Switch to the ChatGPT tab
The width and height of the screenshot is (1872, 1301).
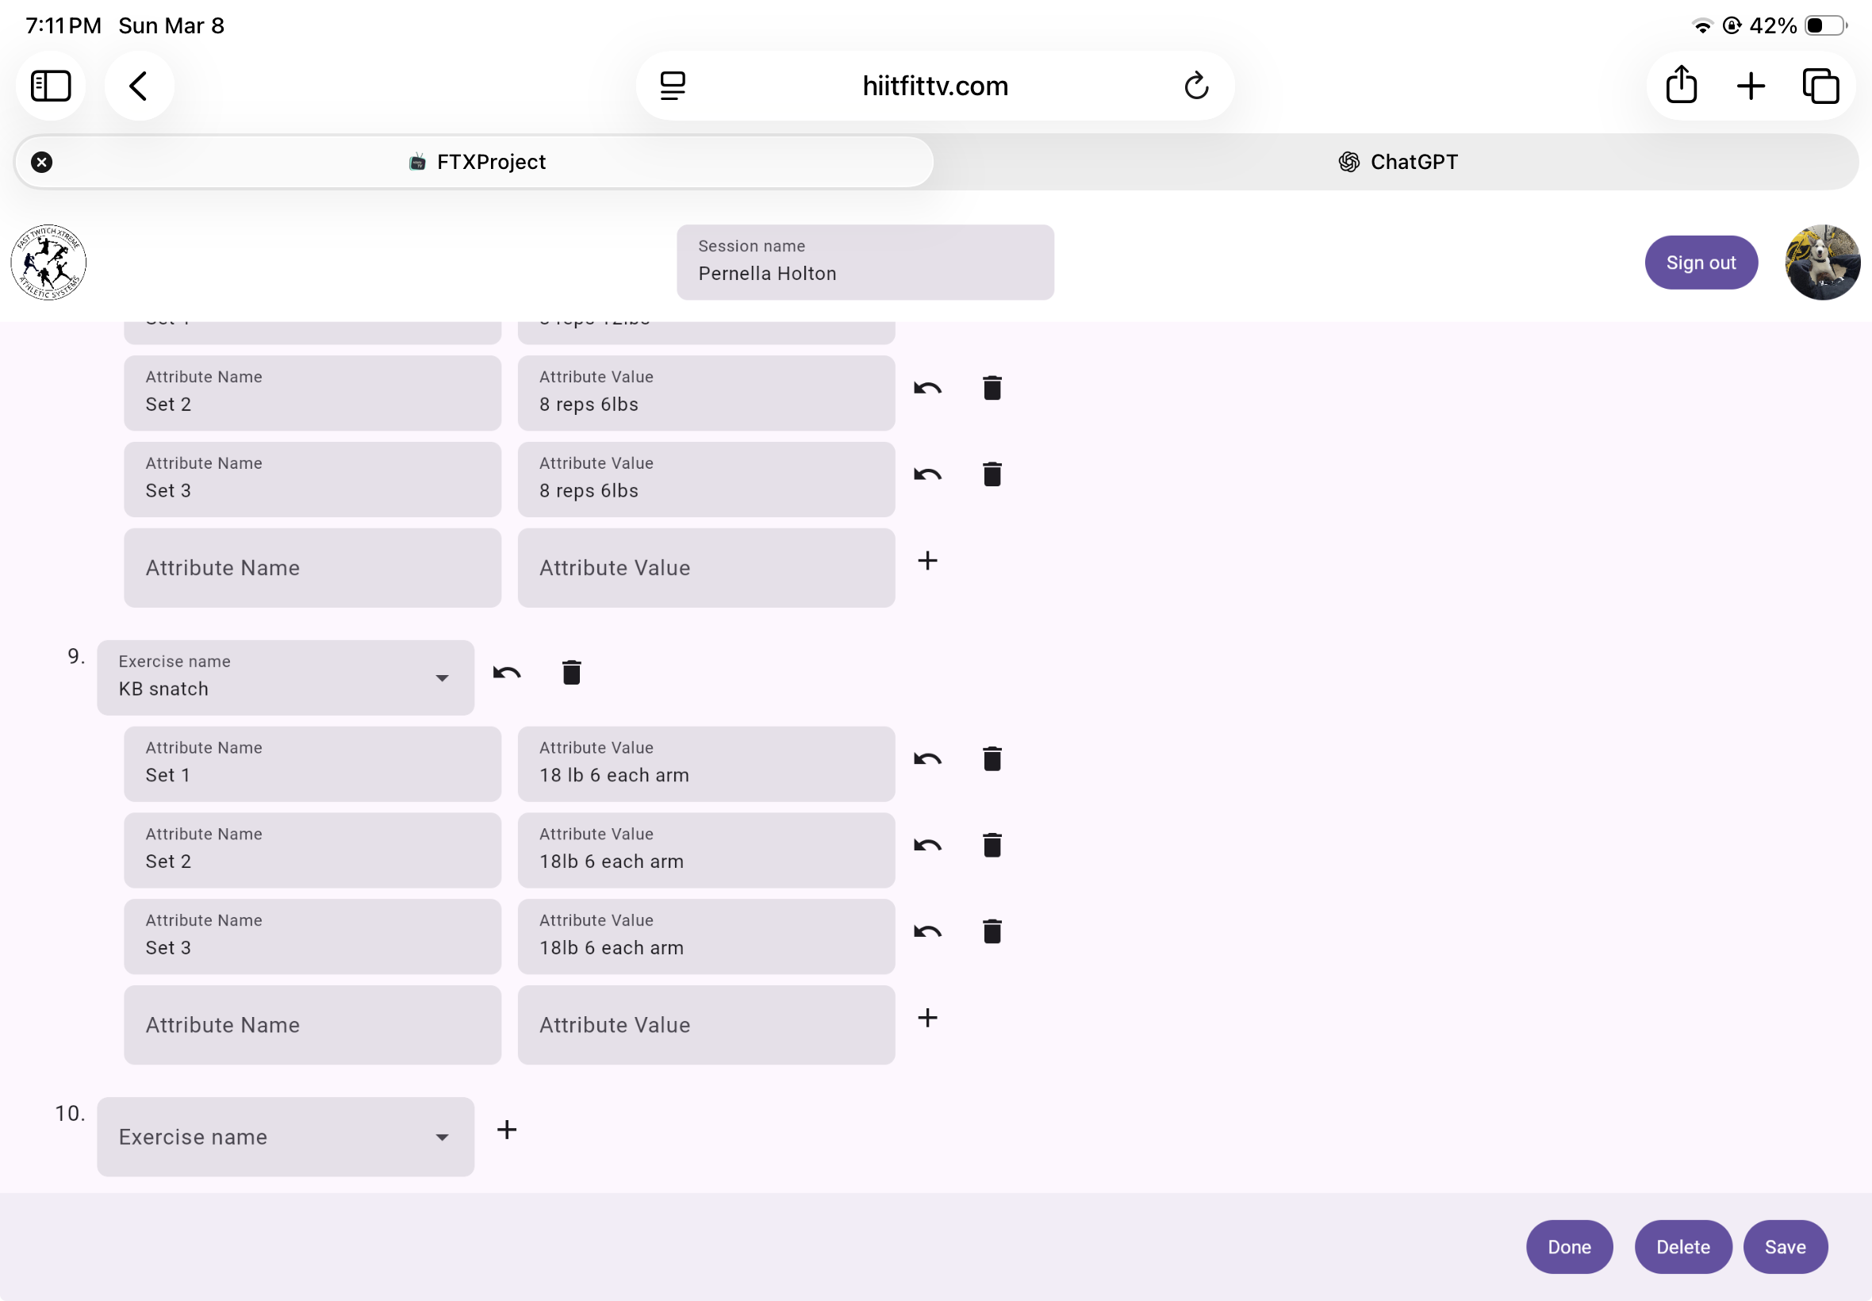[1397, 162]
